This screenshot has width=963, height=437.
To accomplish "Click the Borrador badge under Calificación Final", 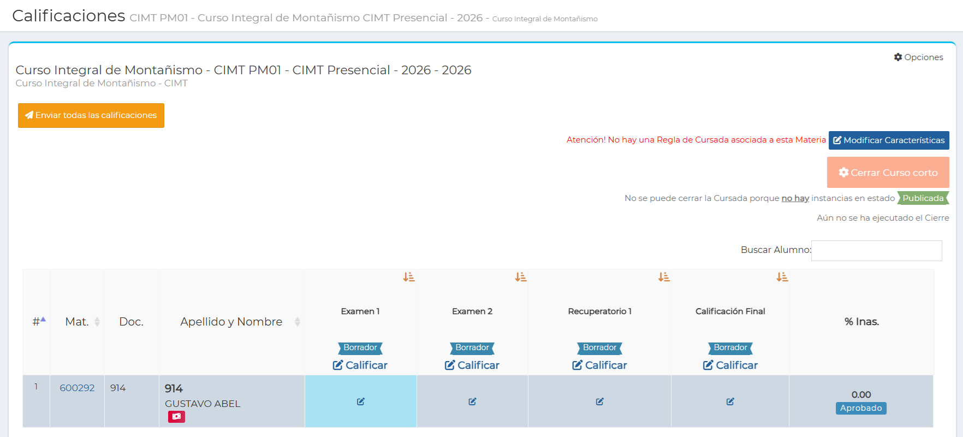I will [730, 348].
